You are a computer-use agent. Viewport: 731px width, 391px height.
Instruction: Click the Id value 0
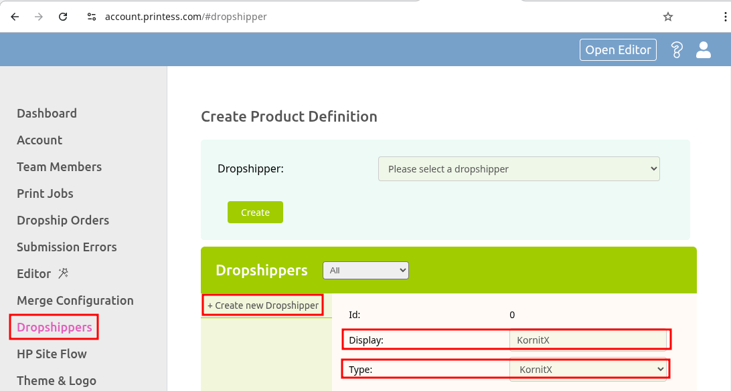tap(512, 315)
